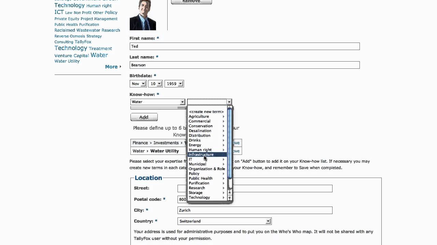Screen dimensions: 437x245
Task: Choose Distribution from the know-how list
Action: pos(199,135)
